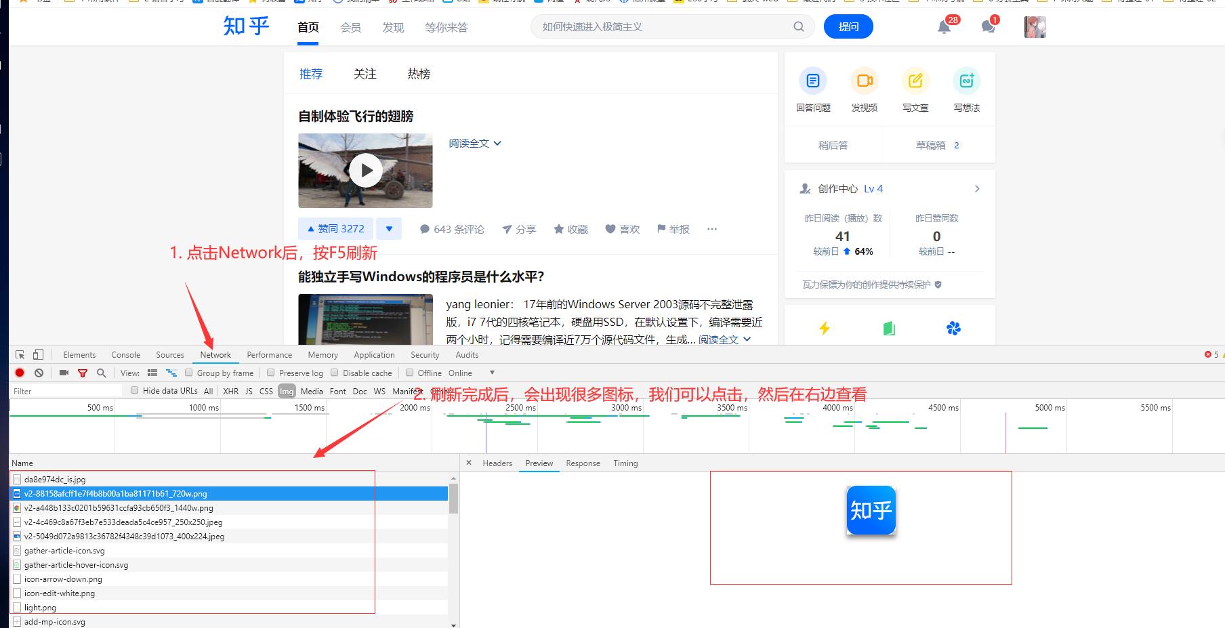This screenshot has height=628, width=1225.
Task: Check the Offline checkbox
Action: tap(409, 373)
